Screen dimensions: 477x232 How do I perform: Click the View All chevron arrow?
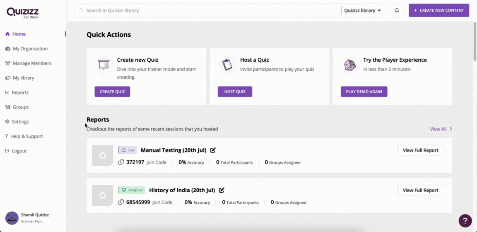point(451,129)
